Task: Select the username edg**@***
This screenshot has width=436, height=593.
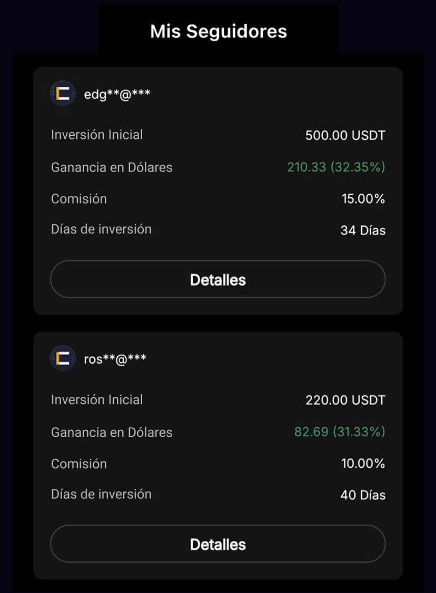Action: point(117,95)
